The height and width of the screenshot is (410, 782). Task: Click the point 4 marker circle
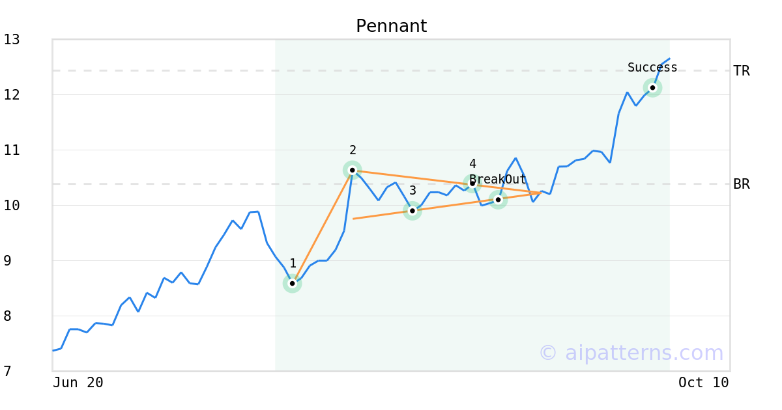click(x=472, y=183)
